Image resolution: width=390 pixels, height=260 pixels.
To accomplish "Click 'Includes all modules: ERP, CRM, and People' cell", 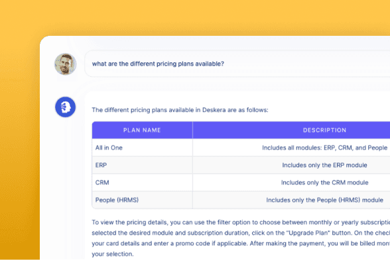I will click(291, 147).
